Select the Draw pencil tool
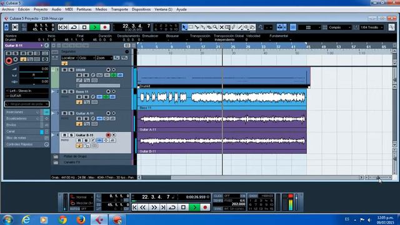Screen dimensions: 400x225 click(x=234, y=27)
